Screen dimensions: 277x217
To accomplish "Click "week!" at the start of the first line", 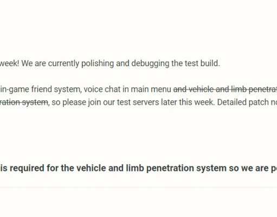I will pos(9,63).
